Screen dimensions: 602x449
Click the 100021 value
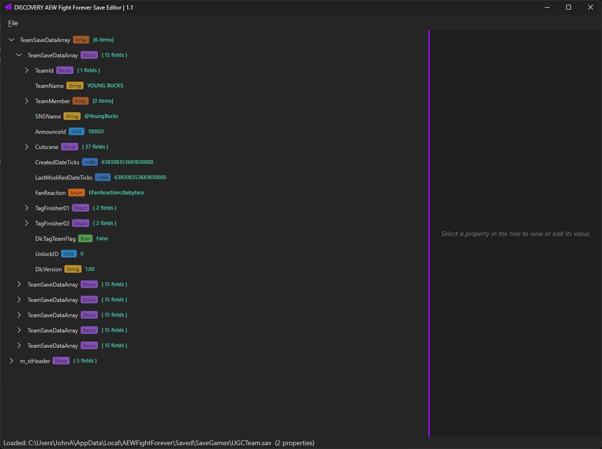pyautogui.click(x=96, y=132)
